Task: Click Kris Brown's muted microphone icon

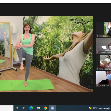Action: coord(98,36)
